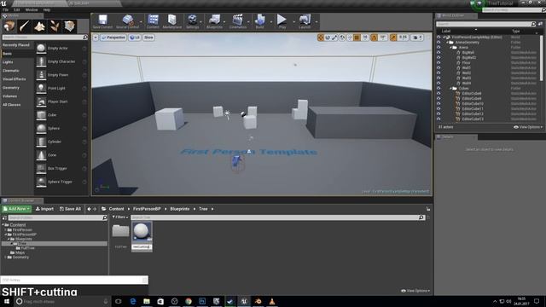Collapse the Arena folder in World Outliner
The image size is (546, 307).
pyautogui.click(x=450, y=48)
